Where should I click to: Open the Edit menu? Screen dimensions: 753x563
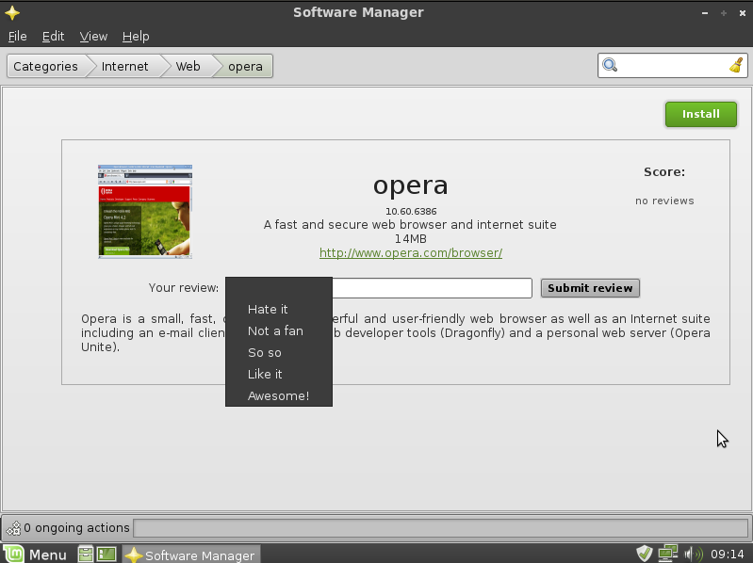click(53, 37)
